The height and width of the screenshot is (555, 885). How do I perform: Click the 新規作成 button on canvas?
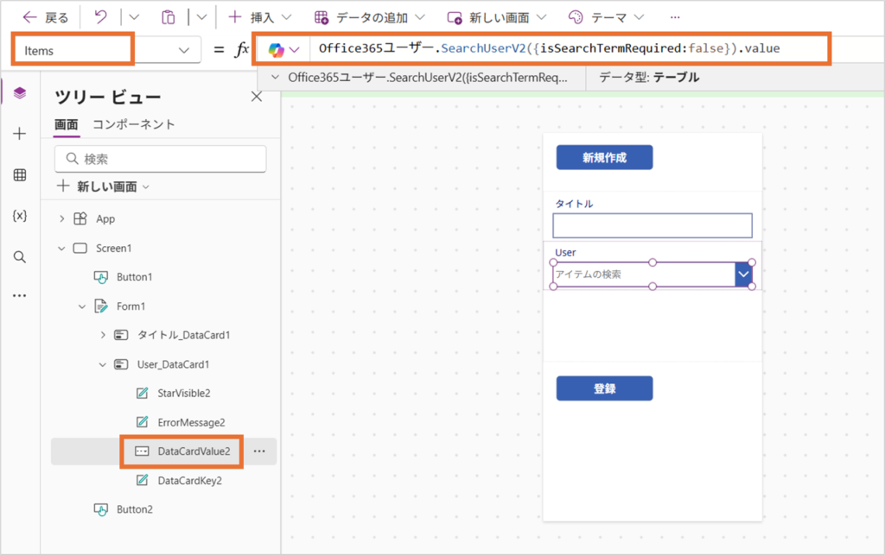click(x=604, y=158)
